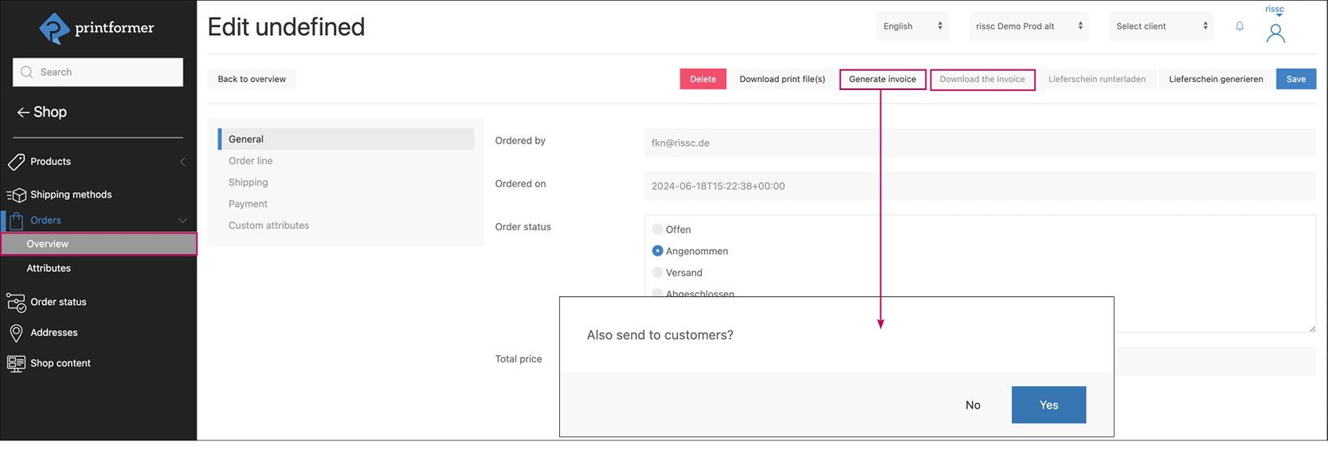This screenshot has width=1328, height=458.
Task: Choose the Versand order status
Action: click(x=657, y=272)
